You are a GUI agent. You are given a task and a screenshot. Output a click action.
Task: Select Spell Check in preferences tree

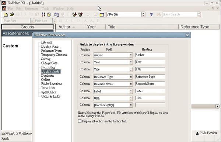pos(49,92)
